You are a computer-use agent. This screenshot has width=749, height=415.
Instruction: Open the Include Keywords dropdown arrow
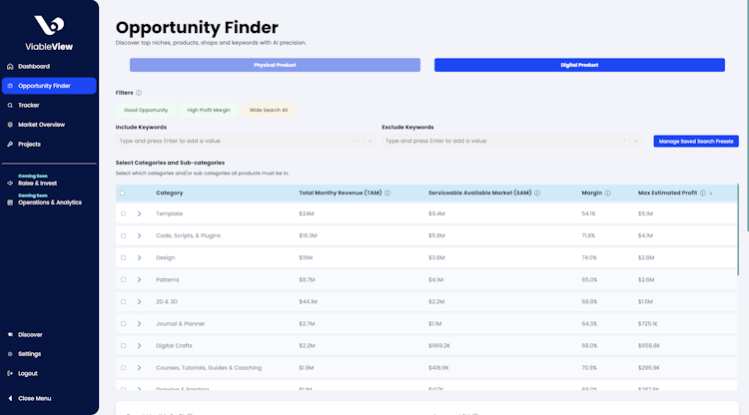pos(370,141)
